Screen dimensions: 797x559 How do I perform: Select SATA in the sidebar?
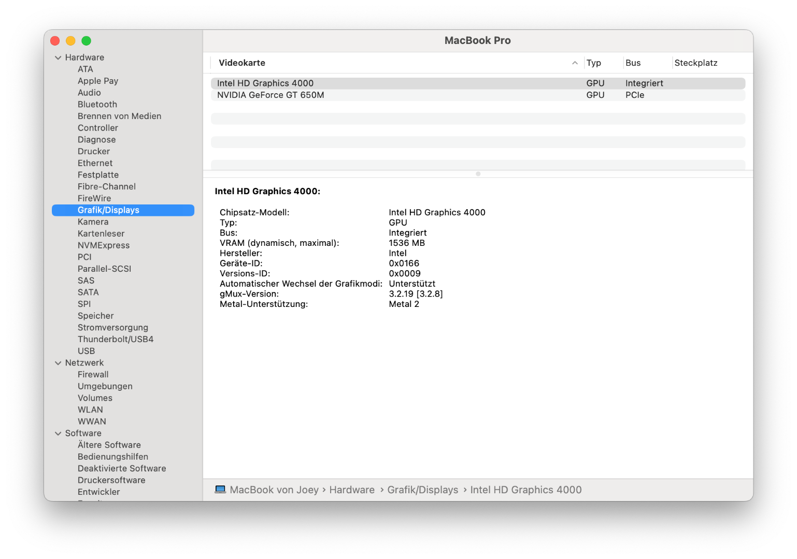(x=88, y=292)
